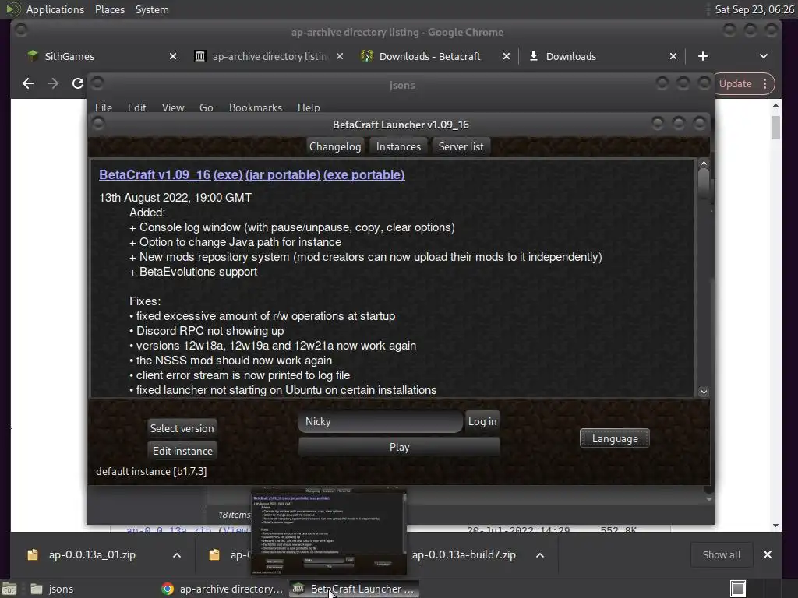Screen dimensions: 798x598
Task: Click the (exe portable) link
Action: (x=364, y=174)
